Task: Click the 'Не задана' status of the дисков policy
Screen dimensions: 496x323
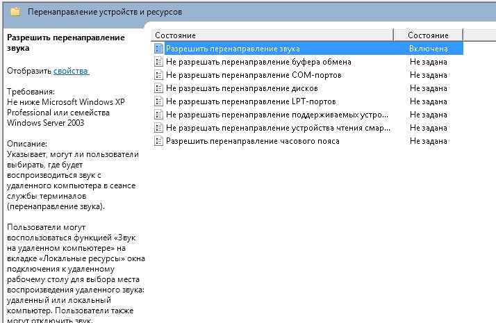Action: (x=428, y=88)
